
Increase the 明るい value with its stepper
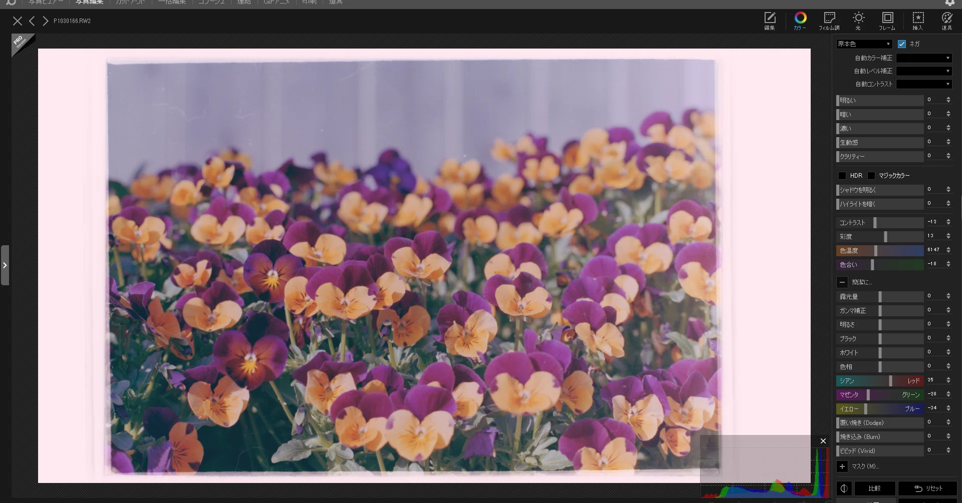[948, 99]
